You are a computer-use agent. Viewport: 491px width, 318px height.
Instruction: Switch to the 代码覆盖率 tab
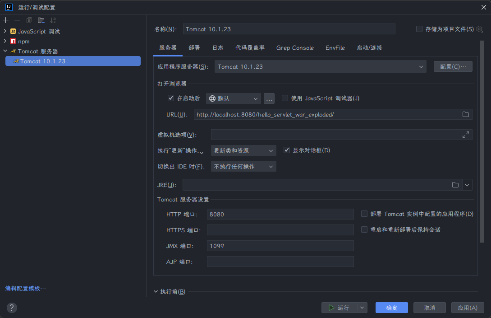(250, 48)
